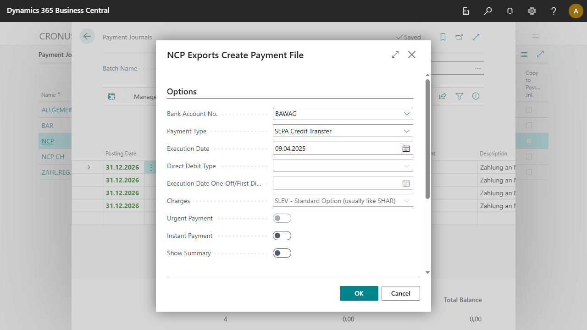Open notifications bell
This screenshot has width=587, height=330.
[510, 11]
